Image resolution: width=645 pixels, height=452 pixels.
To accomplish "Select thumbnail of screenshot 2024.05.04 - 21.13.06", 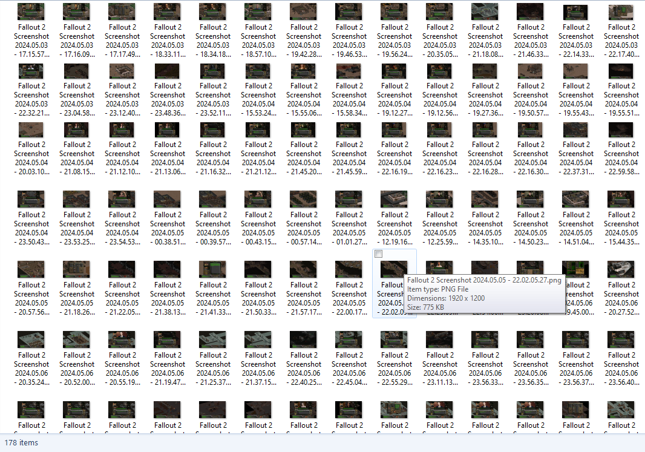I will 168,129.
